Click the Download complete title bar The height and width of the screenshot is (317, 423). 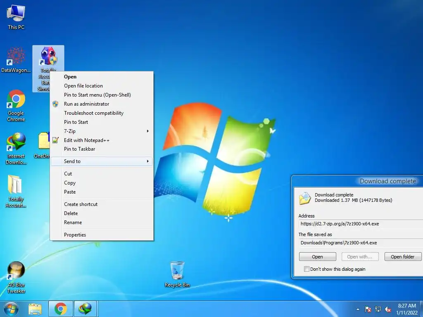tap(357, 181)
